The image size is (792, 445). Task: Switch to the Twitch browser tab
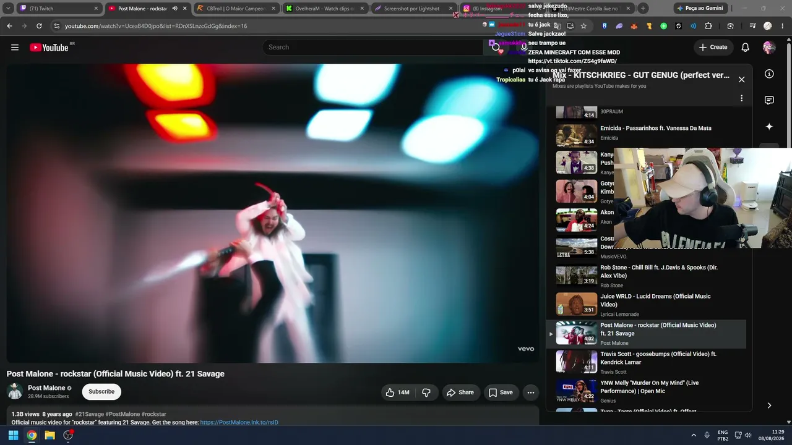coord(59,9)
